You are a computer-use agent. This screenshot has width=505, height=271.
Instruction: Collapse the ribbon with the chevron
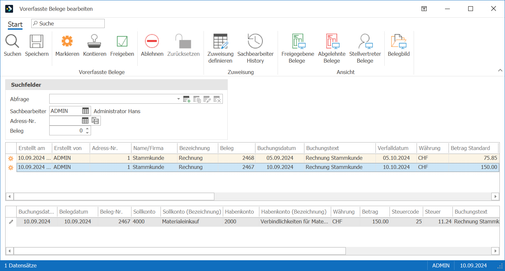(x=500, y=70)
